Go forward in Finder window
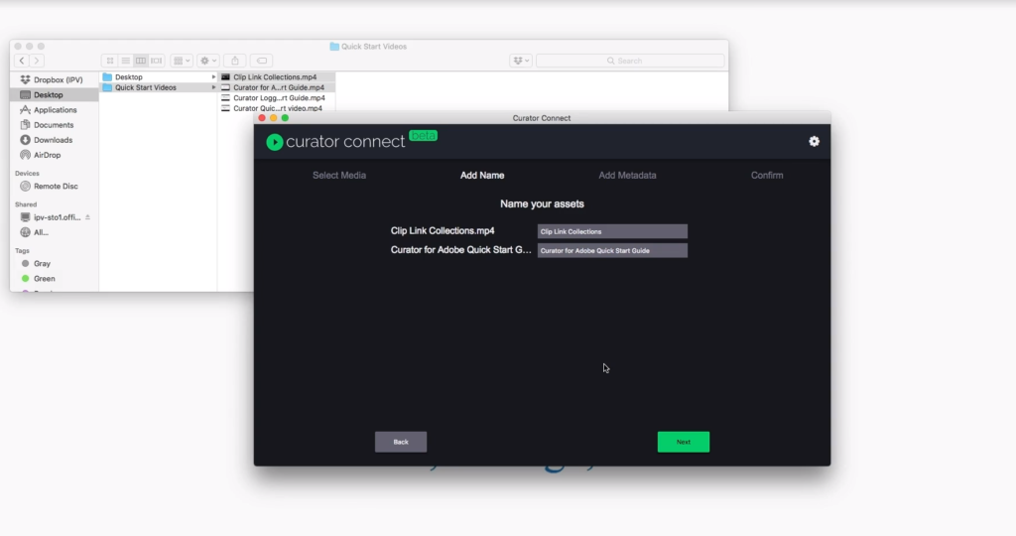This screenshot has height=536, width=1016. point(37,61)
